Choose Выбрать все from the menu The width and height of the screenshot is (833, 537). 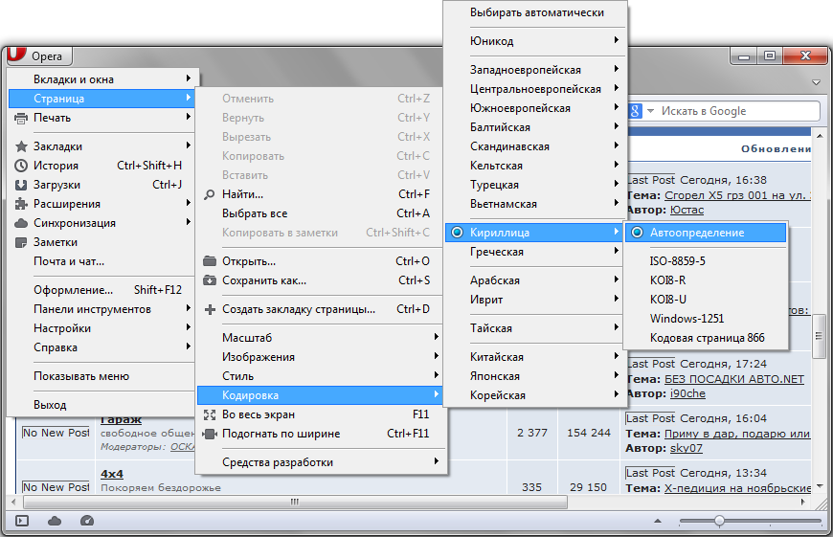(320, 213)
